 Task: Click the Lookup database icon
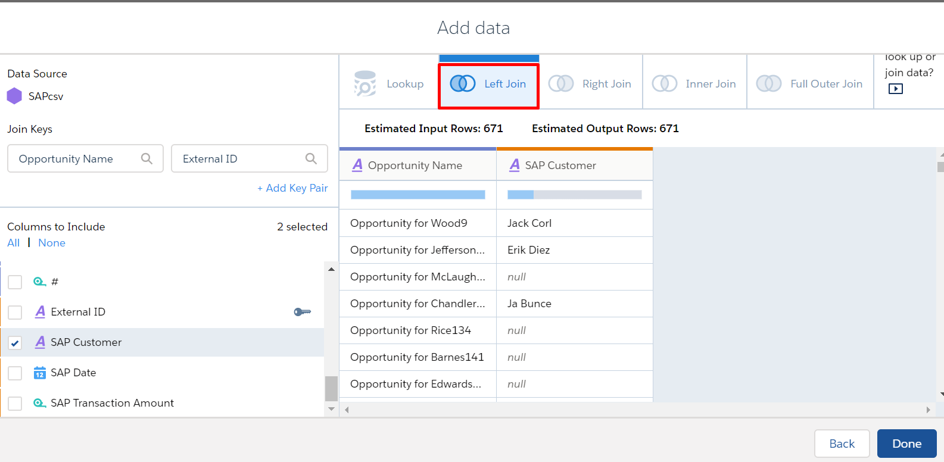[x=364, y=84]
